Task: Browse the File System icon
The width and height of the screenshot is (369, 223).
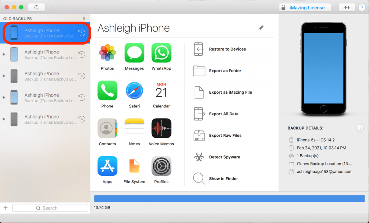Action: [134, 166]
